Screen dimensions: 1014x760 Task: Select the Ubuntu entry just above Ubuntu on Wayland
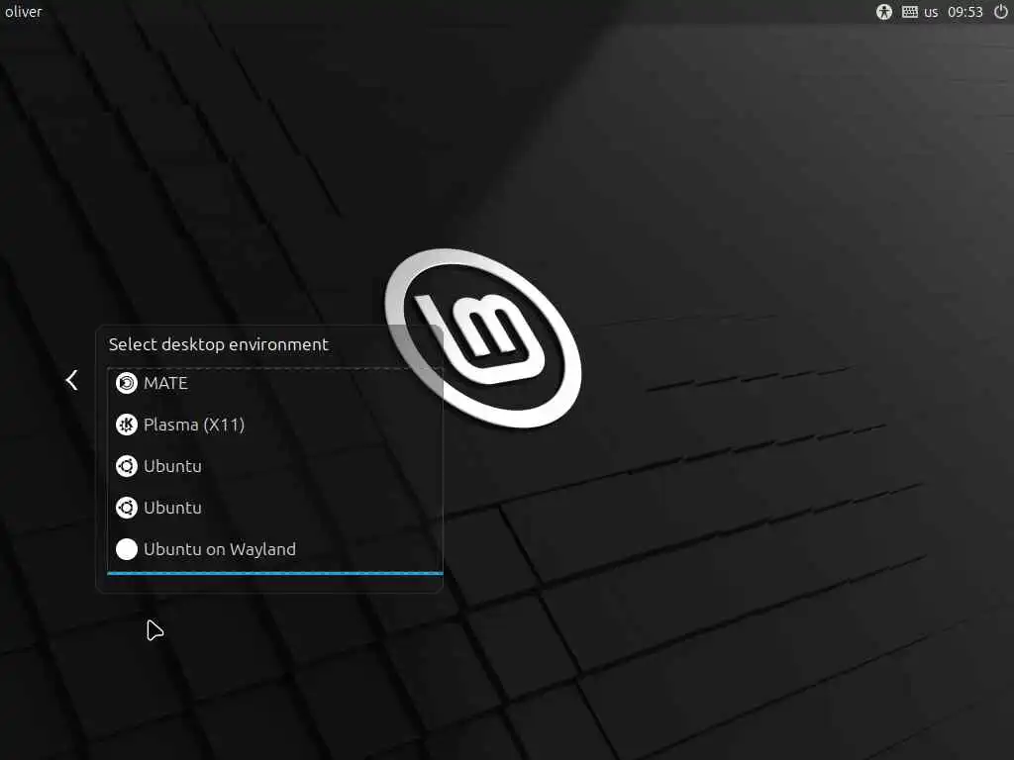click(275, 508)
